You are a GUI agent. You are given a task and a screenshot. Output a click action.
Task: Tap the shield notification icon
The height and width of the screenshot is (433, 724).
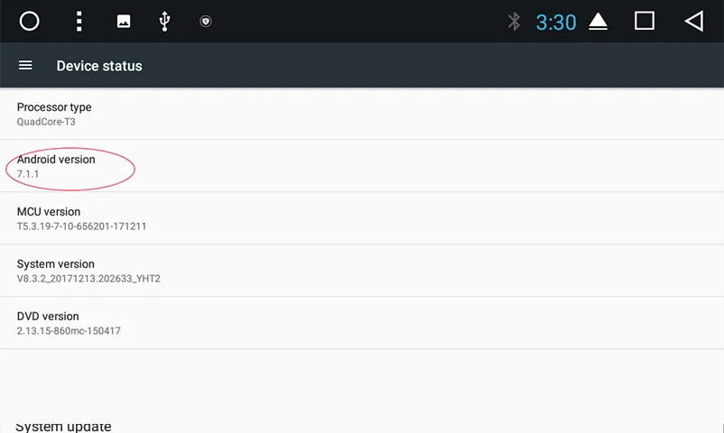click(x=206, y=22)
